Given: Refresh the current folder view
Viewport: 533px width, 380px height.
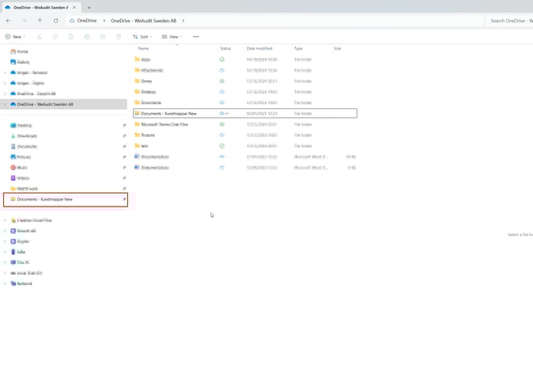Looking at the screenshot, I should click(56, 21).
